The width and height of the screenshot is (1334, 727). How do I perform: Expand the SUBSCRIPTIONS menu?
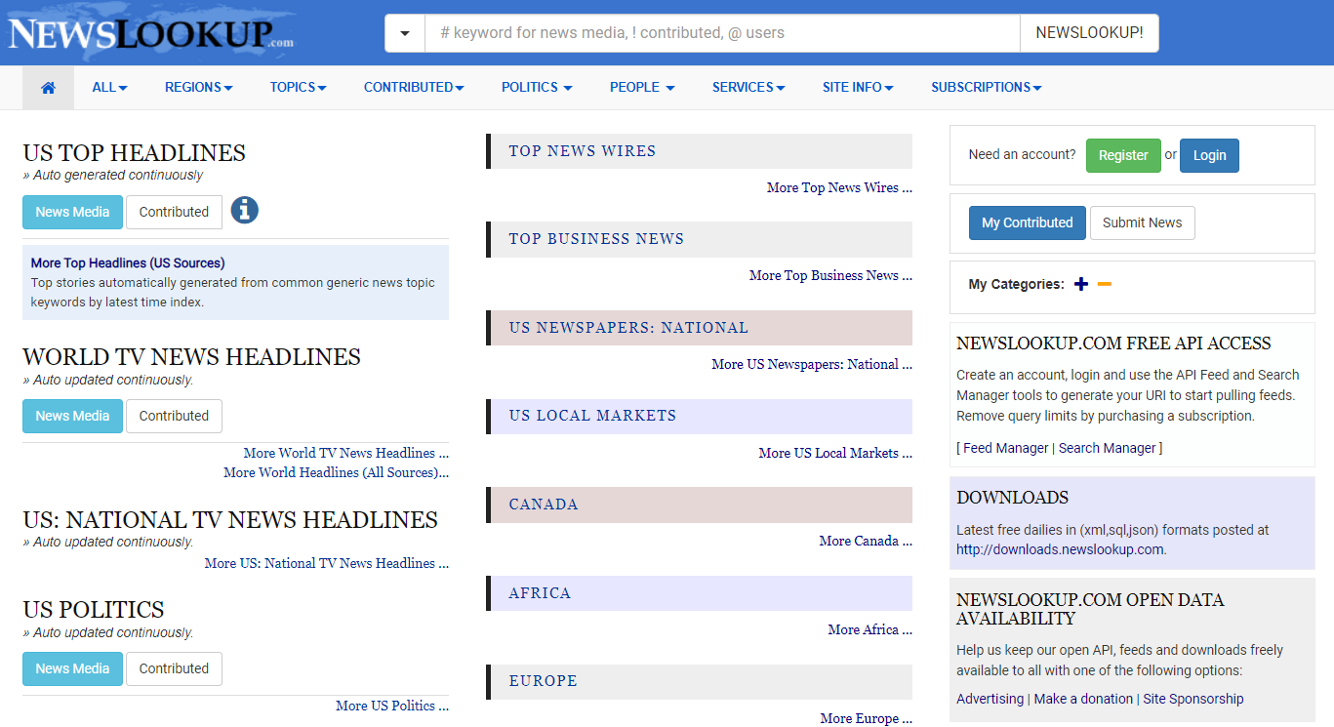coord(986,87)
